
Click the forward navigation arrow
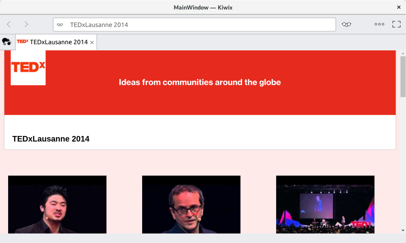click(26, 24)
